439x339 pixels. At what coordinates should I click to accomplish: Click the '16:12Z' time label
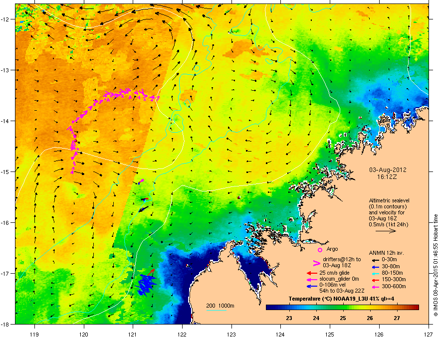[387, 177]
